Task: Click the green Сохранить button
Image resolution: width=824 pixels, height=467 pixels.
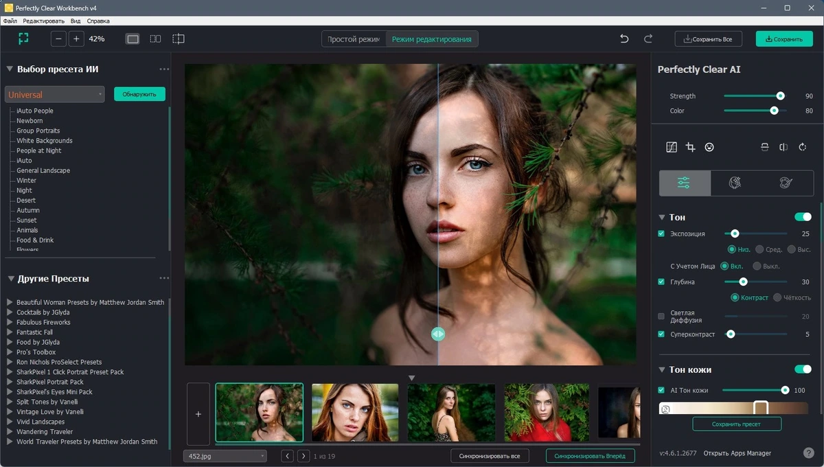Action: point(784,39)
